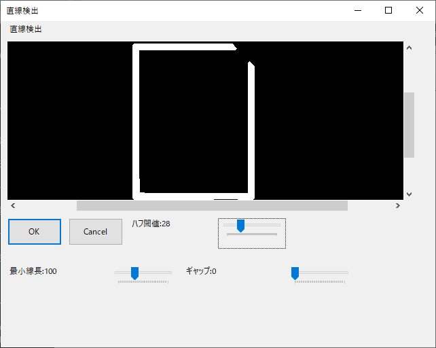Click the OK button
Screen dimensions: 436x348
[x=35, y=232]
